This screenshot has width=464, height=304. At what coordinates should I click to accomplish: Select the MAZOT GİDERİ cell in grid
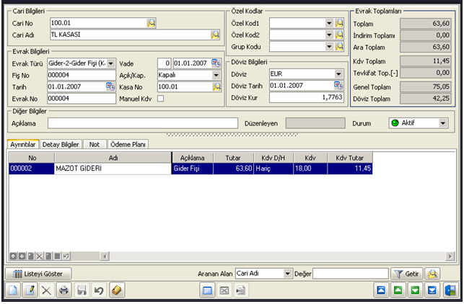[113, 169]
